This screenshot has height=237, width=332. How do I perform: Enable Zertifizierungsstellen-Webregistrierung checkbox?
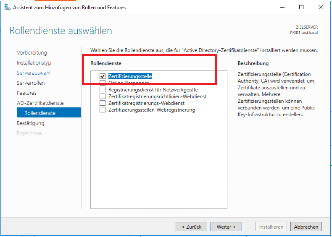tap(102, 110)
